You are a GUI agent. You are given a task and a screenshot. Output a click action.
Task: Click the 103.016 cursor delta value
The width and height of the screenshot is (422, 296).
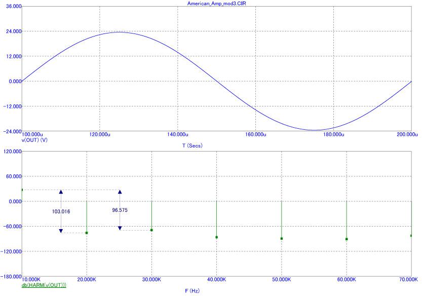click(x=61, y=211)
